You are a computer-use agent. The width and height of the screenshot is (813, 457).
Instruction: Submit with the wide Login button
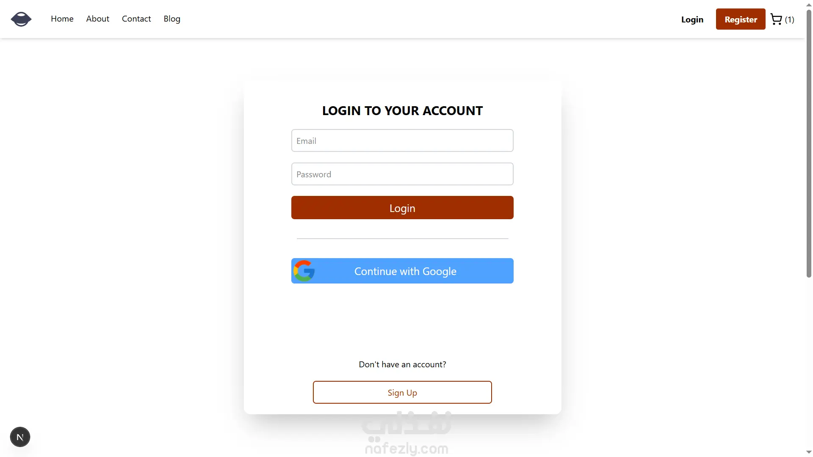click(x=402, y=208)
